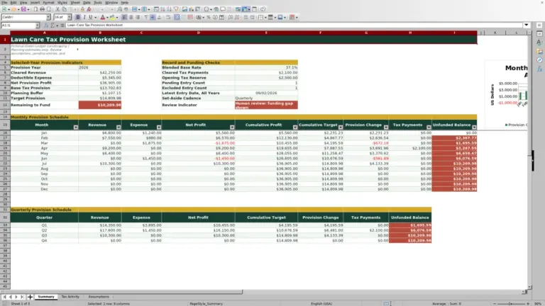Select the Clone Formatting paintbrush icon
This screenshot has height=306, width=545.
click(x=82, y=9)
